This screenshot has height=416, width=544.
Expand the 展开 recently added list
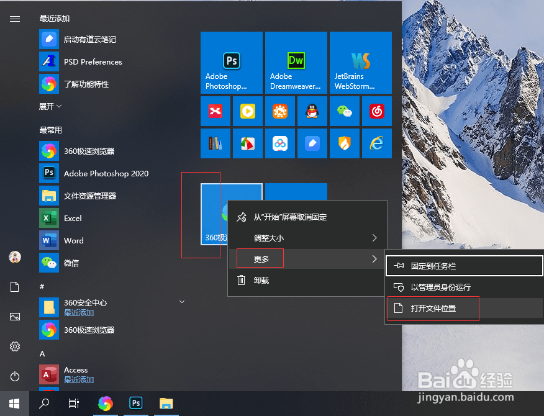click(x=50, y=106)
